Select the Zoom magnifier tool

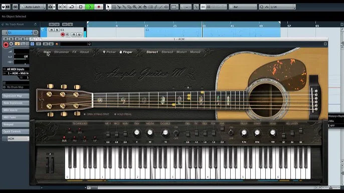click(134, 7)
